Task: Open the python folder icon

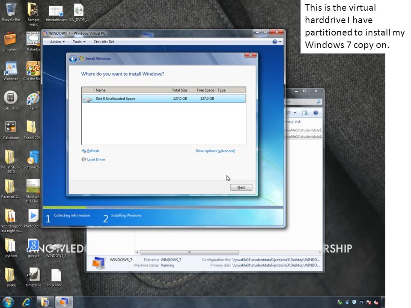Action: (10, 246)
